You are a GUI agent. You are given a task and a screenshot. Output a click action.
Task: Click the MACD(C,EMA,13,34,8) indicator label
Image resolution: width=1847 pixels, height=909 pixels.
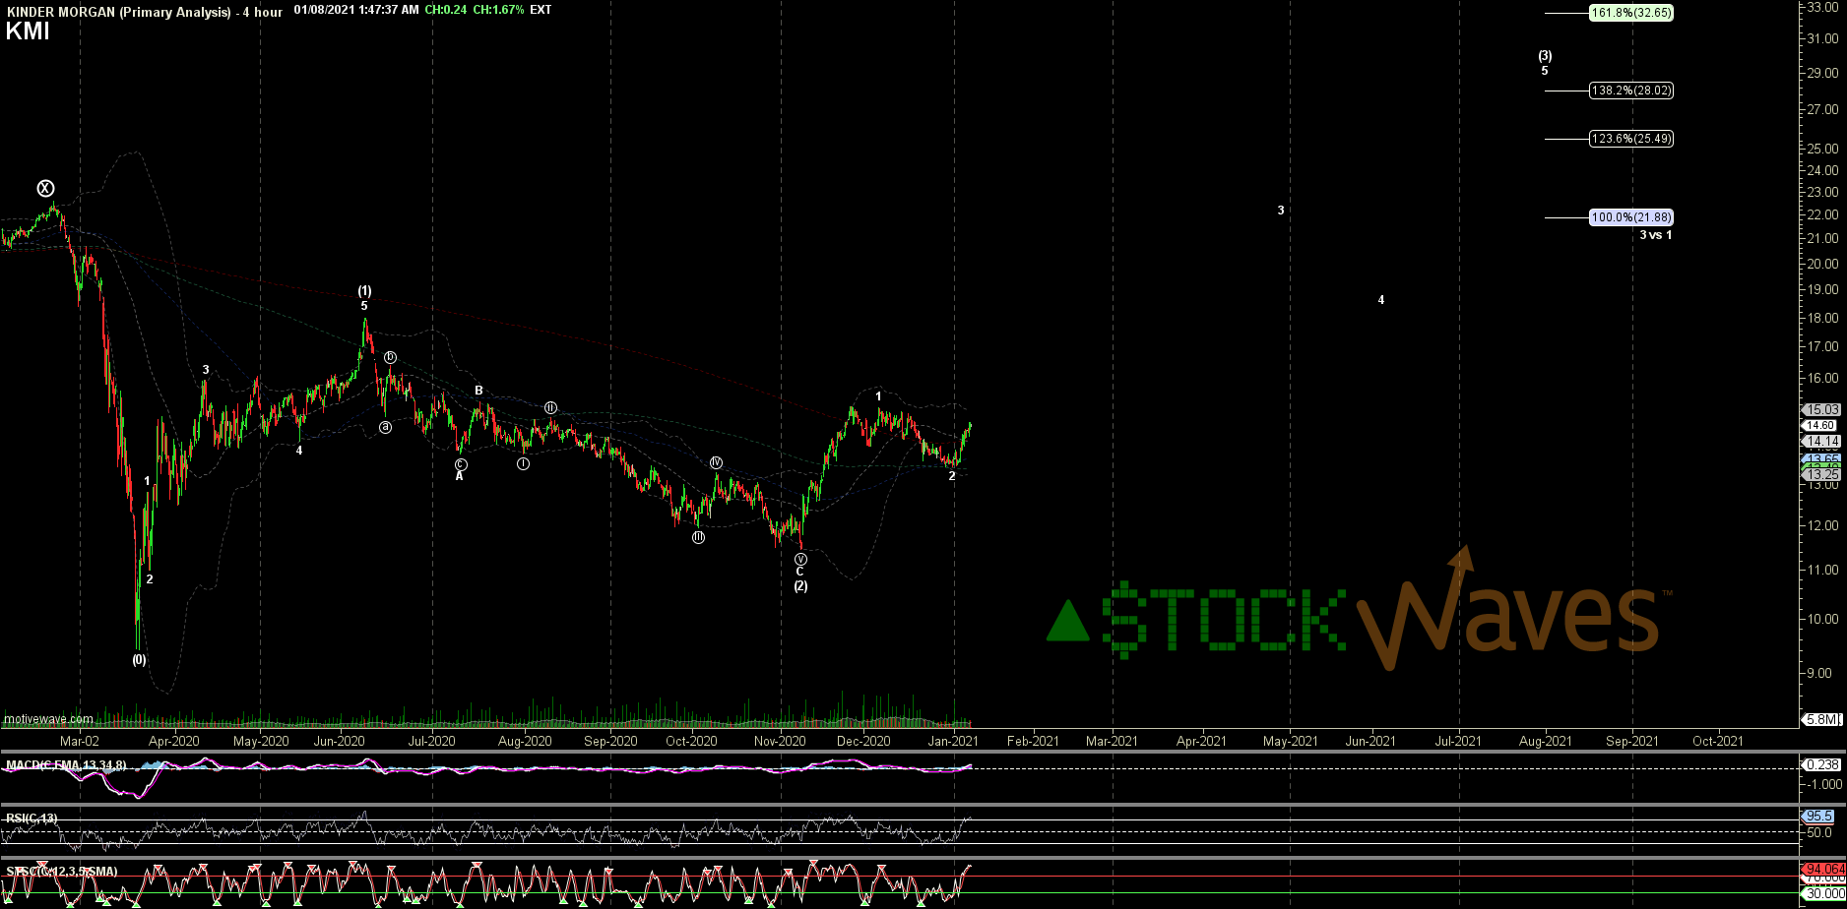65,764
